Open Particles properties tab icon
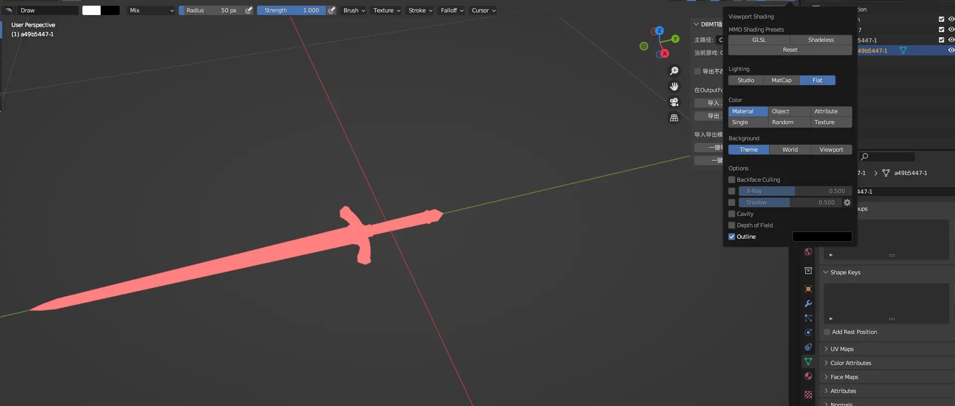 coord(808,318)
